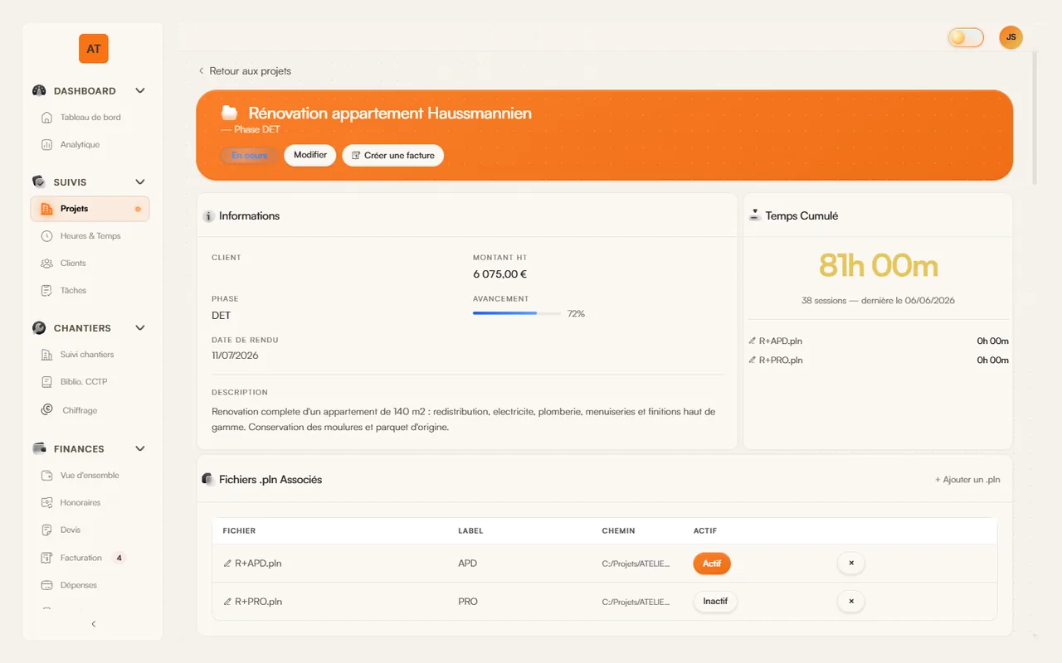The height and width of the screenshot is (663, 1062).
Task: Collapse the SUIVIS section chevron
Action: point(140,182)
